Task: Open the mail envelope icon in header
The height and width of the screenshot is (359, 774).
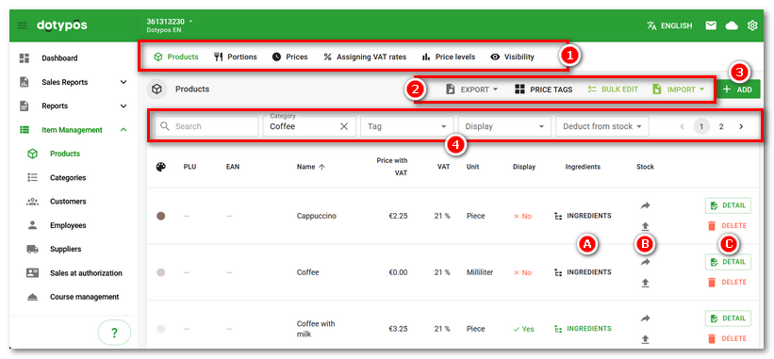Action: [x=710, y=25]
